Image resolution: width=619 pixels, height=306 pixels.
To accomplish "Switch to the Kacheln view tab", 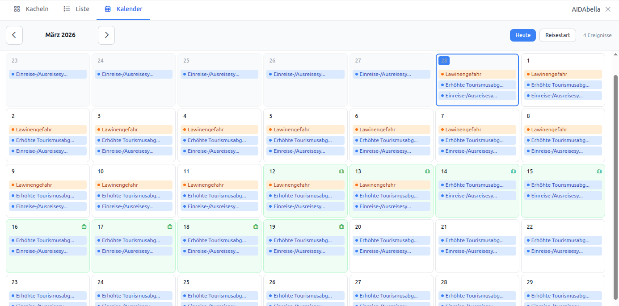I will coord(31,9).
